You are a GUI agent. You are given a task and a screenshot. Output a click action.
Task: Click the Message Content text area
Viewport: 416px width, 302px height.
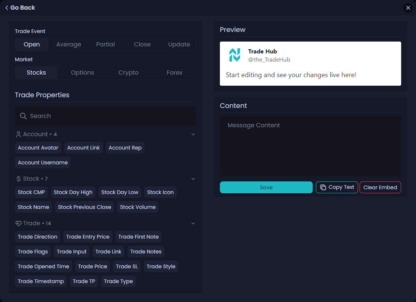click(310, 146)
